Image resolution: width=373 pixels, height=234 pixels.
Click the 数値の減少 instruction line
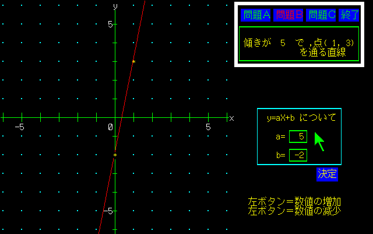click(294, 210)
